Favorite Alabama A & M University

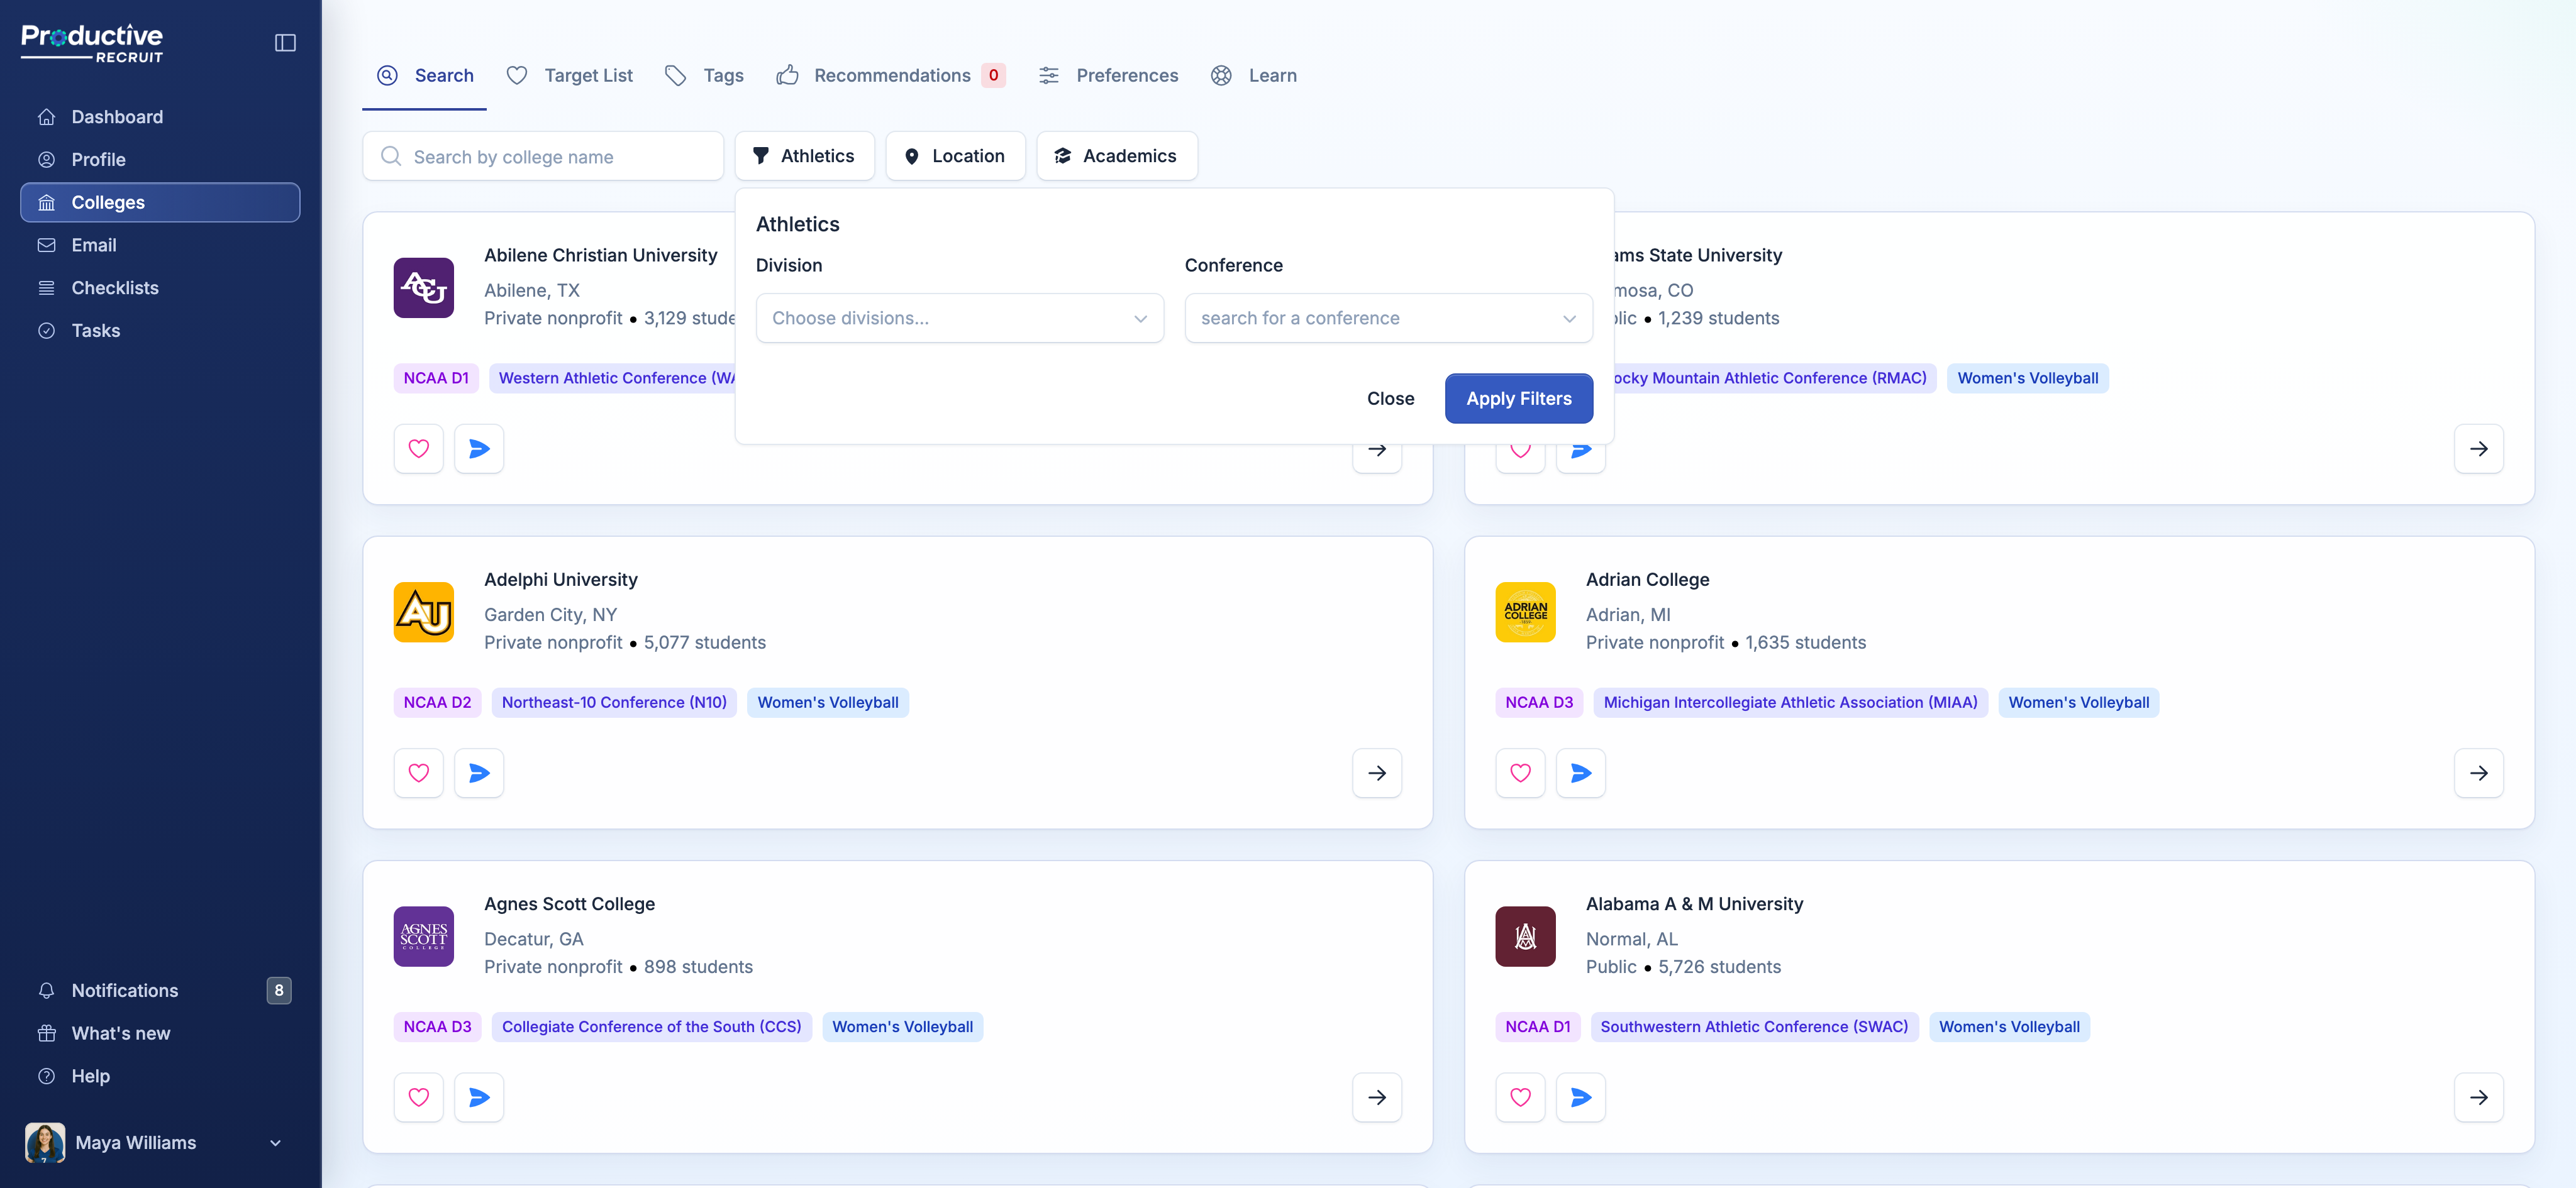(1520, 1097)
